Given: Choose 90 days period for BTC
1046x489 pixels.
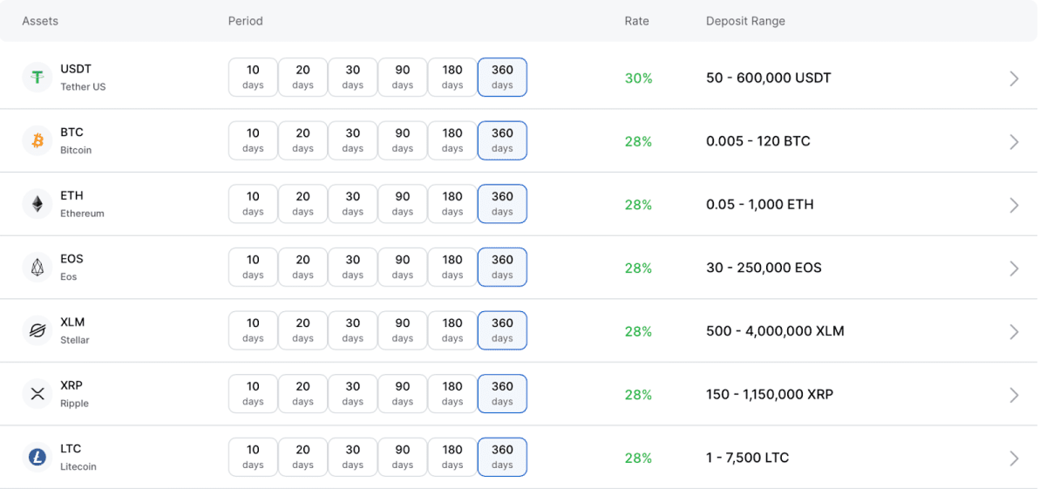Looking at the screenshot, I should coord(402,140).
